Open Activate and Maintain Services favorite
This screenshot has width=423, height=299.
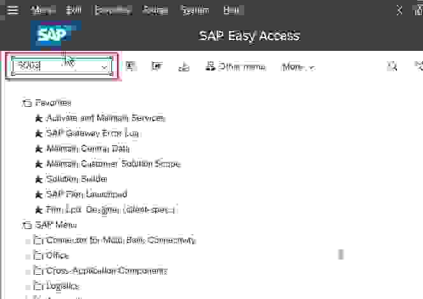[106, 118]
